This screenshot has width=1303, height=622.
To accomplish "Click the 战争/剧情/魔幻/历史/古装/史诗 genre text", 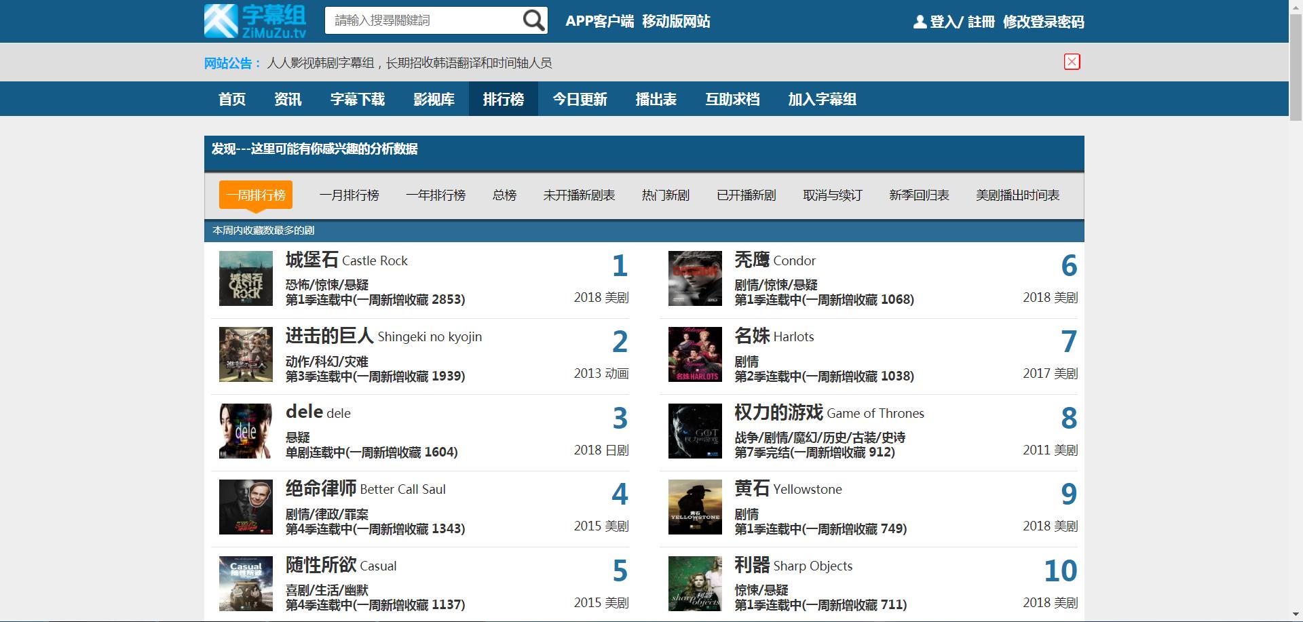I will (x=820, y=438).
